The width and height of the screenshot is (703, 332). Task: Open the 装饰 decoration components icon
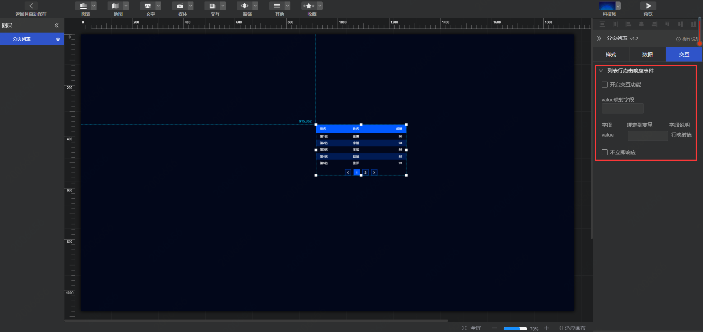244,6
